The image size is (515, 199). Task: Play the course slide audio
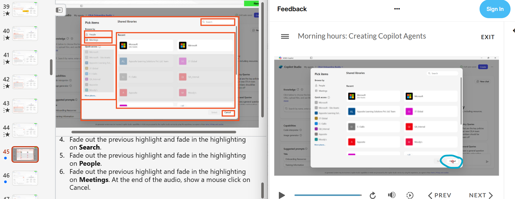tap(282, 195)
